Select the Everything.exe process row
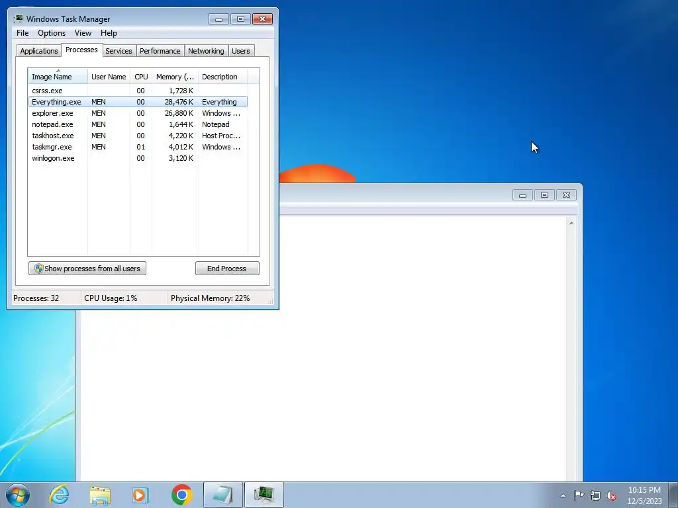Screen dimensions: 678x508 (x=138, y=102)
